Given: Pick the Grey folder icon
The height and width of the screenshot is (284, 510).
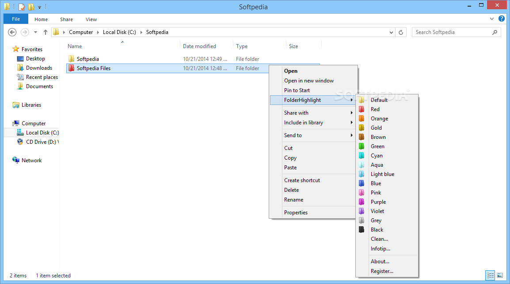Looking at the screenshot, I should click(x=362, y=220).
